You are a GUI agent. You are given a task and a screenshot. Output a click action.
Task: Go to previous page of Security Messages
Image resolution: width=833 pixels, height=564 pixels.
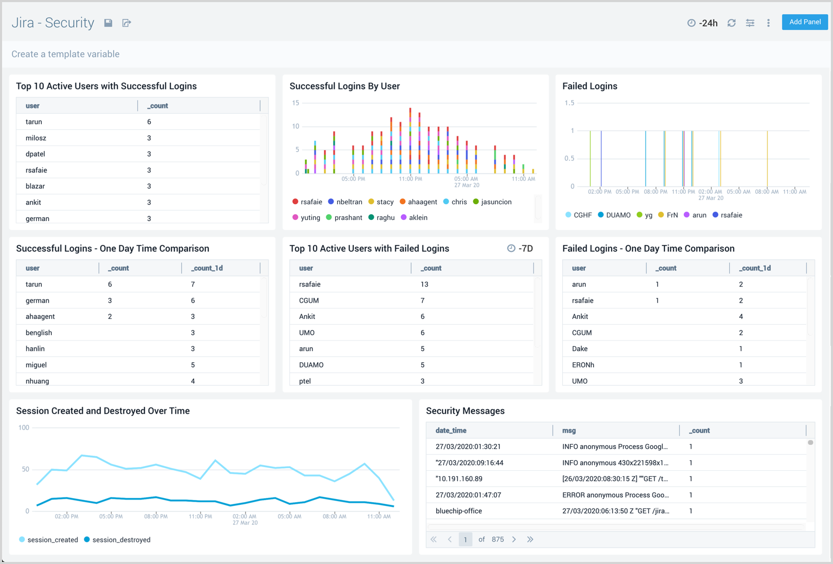click(x=450, y=539)
